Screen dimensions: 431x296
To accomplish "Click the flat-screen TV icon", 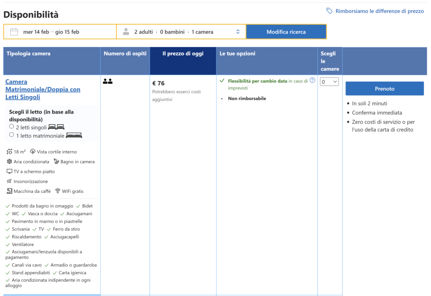I will [x=9, y=171].
